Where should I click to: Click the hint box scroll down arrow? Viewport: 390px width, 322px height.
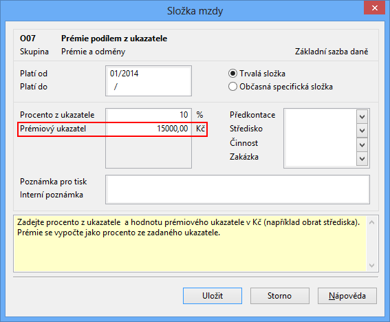[x=372, y=266]
